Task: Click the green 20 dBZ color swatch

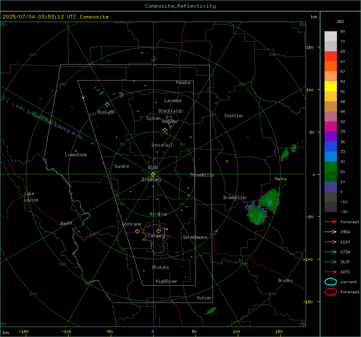Action: [x=331, y=167]
